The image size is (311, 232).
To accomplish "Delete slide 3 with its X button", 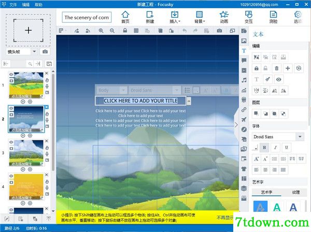I will (47, 141).
